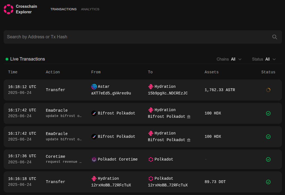Click success check icon in DOT row
The image size is (285, 195).
coord(268,182)
